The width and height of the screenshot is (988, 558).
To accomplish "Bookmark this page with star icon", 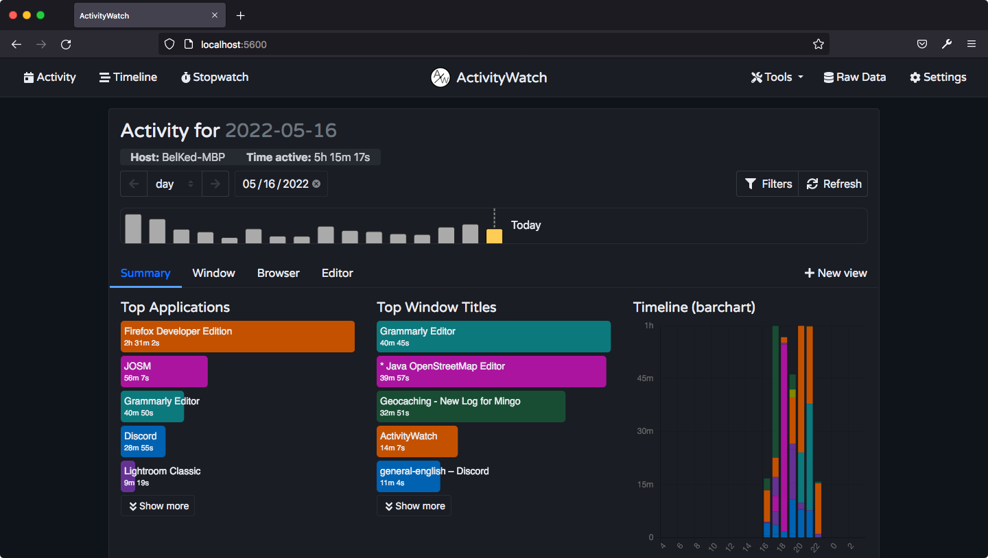I will pos(818,44).
